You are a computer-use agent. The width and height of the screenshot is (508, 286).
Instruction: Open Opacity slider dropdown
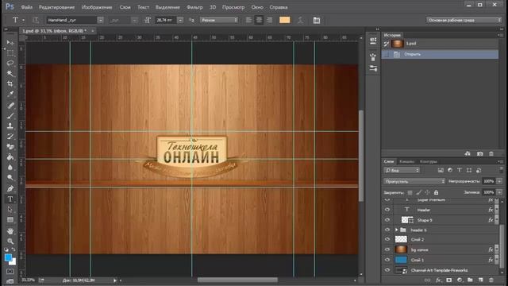(x=499, y=181)
